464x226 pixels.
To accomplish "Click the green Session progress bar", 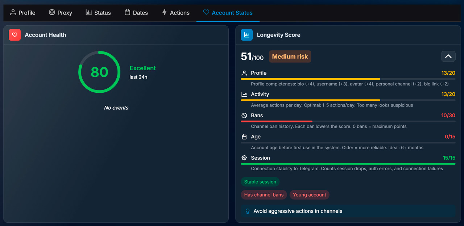I will [348, 164].
